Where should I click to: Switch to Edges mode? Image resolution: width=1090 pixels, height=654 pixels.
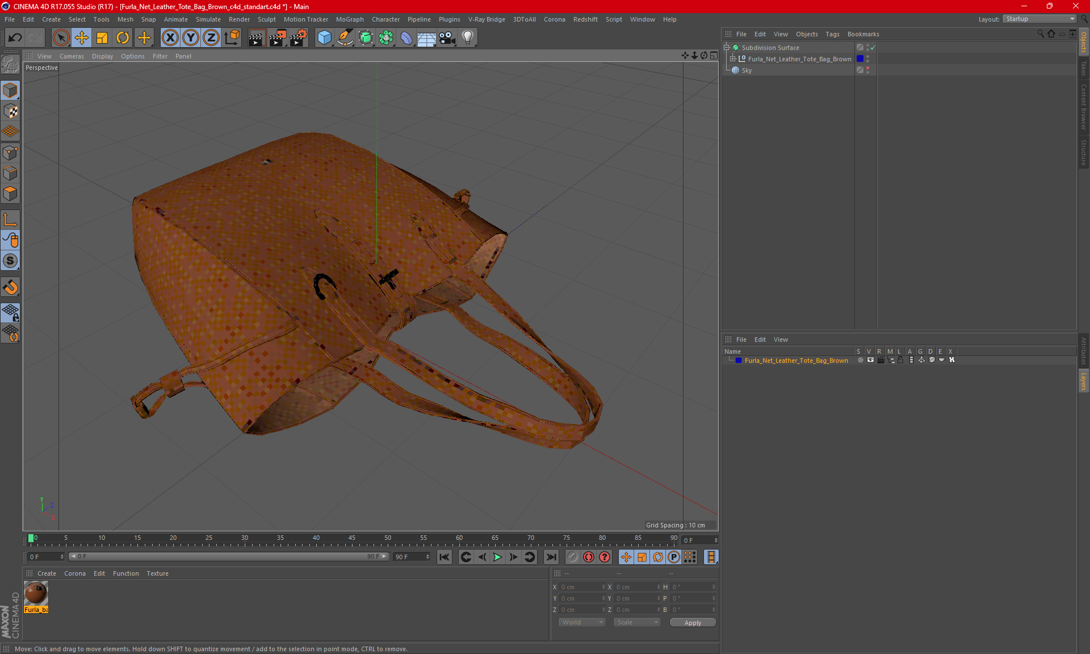tap(10, 173)
